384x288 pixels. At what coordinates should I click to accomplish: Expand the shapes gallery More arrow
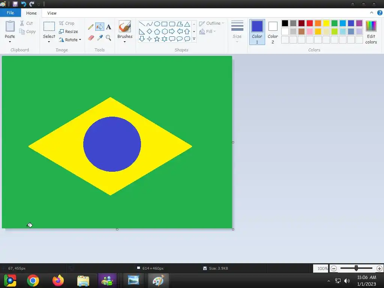194,39
